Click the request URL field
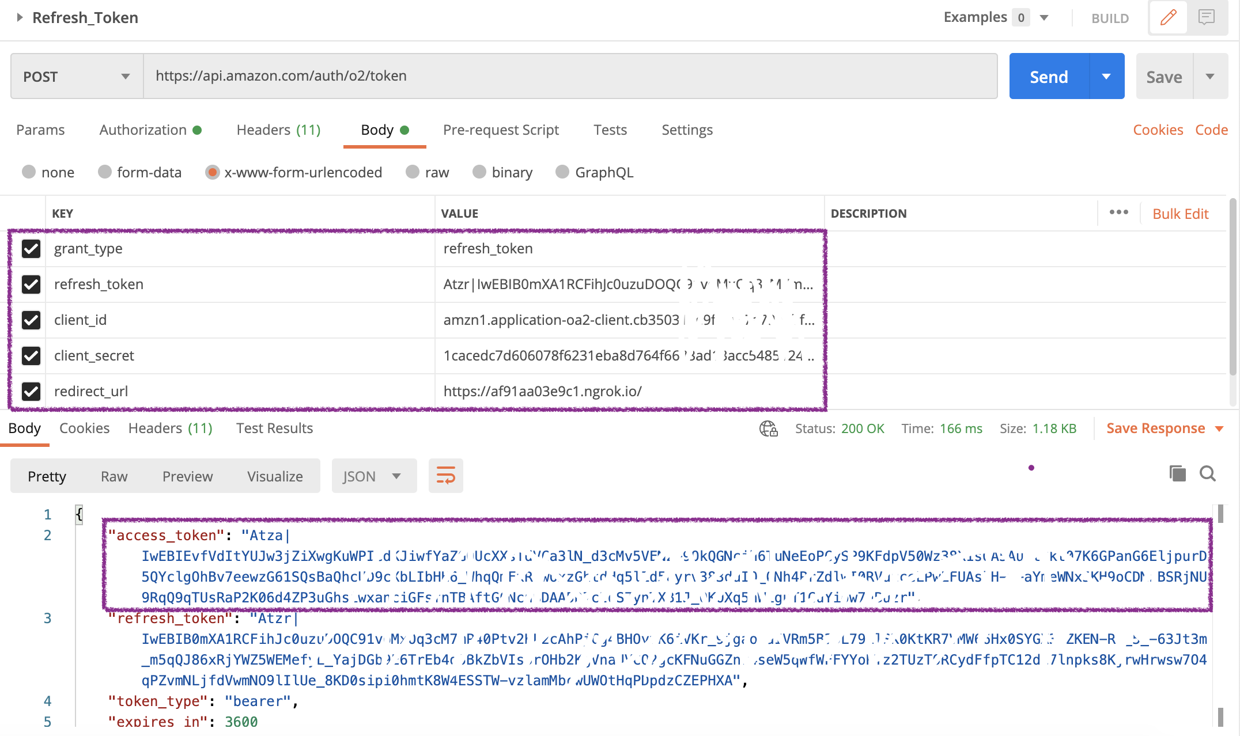The height and width of the screenshot is (736, 1240). [x=570, y=76]
